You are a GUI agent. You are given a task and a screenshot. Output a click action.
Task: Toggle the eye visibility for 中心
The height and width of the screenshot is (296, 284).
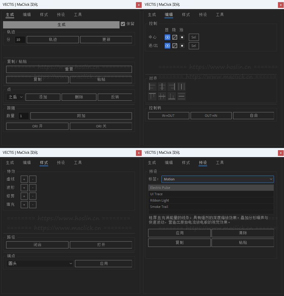click(x=167, y=37)
